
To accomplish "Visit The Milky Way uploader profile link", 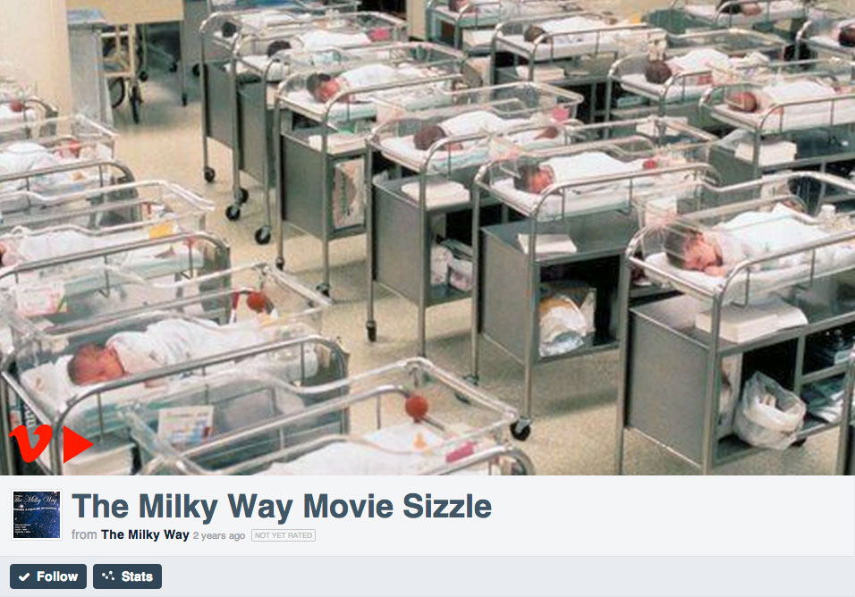I will (145, 535).
